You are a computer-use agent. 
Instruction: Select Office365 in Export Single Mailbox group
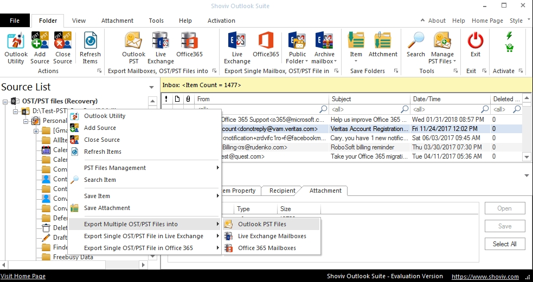point(266,45)
